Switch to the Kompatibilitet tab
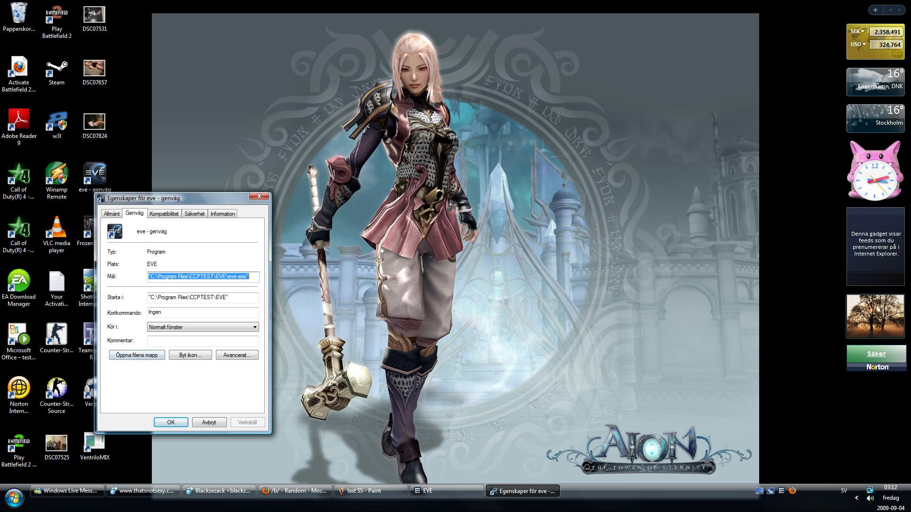The image size is (911, 512). coord(164,214)
